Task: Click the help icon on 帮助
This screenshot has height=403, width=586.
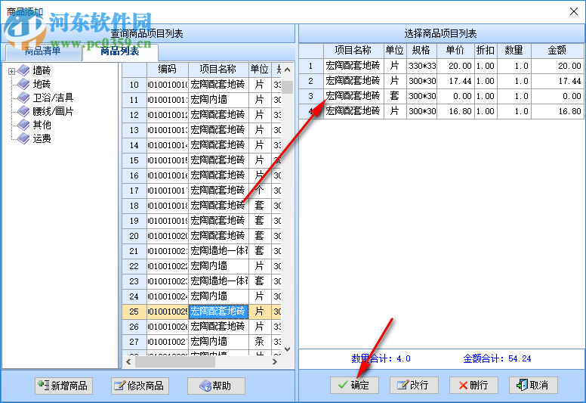Action: (205, 386)
